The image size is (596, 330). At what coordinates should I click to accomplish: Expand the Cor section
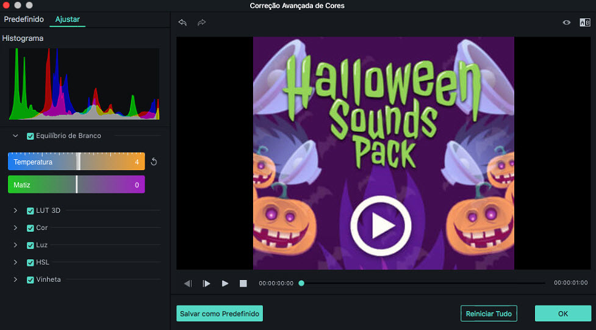click(15, 228)
